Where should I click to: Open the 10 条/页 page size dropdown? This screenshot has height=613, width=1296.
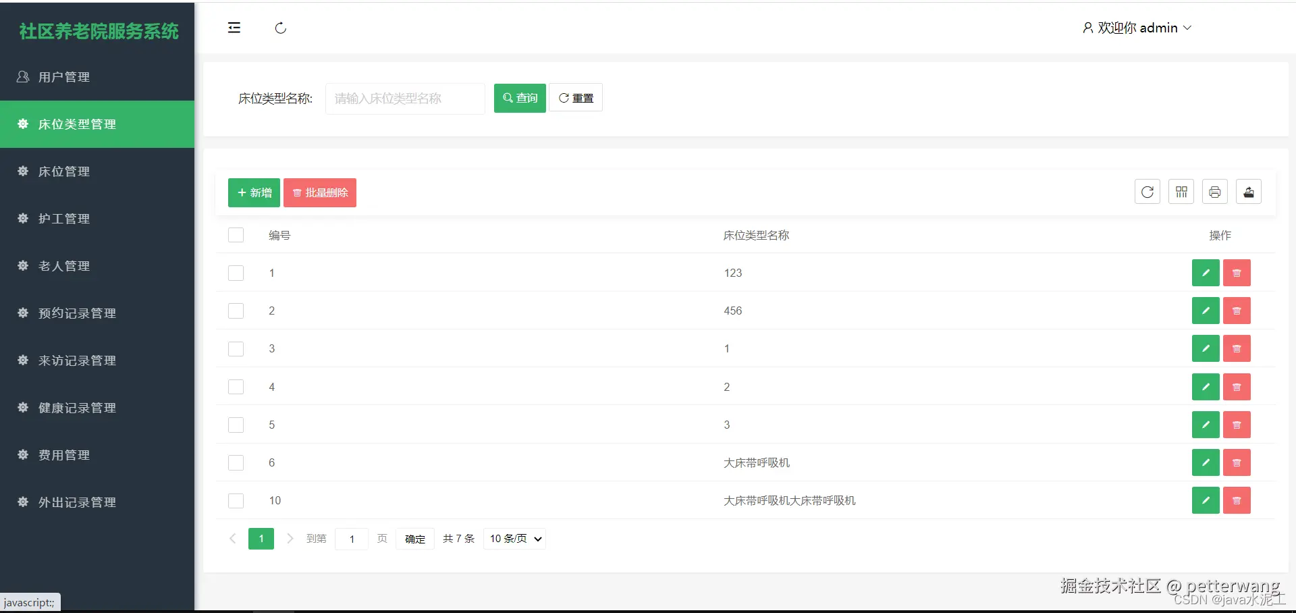(x=514, y=539)
